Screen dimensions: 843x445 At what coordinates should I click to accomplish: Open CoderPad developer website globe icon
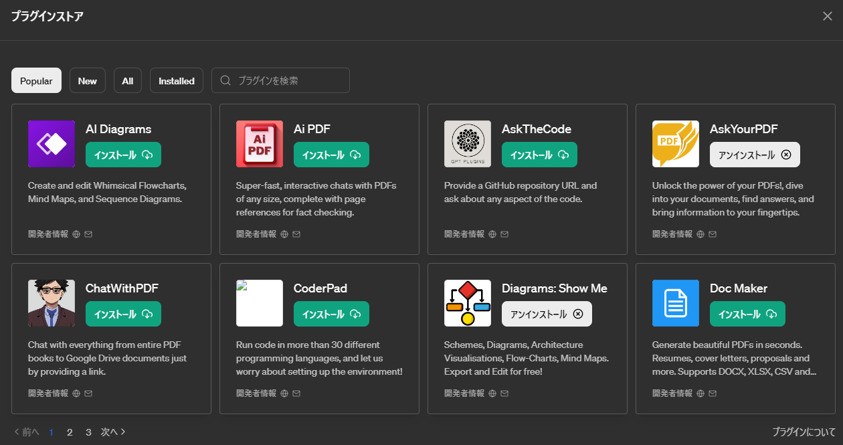pyautogui.click(x=284, y=393)
